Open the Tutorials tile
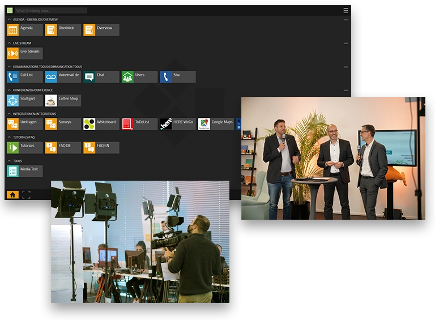 25,147
